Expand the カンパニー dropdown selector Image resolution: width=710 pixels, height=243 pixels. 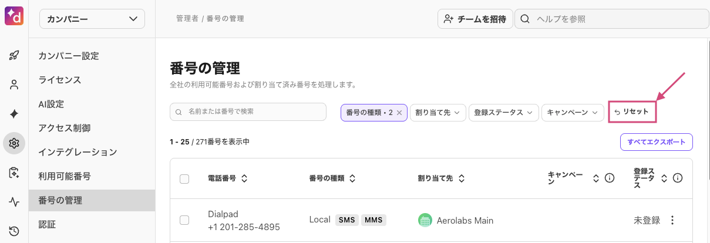pos(92,19)
